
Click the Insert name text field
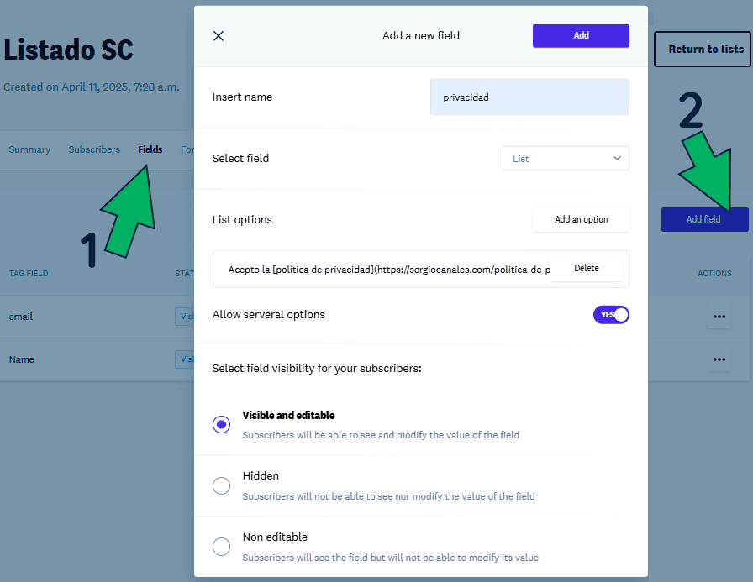point(529,97)
